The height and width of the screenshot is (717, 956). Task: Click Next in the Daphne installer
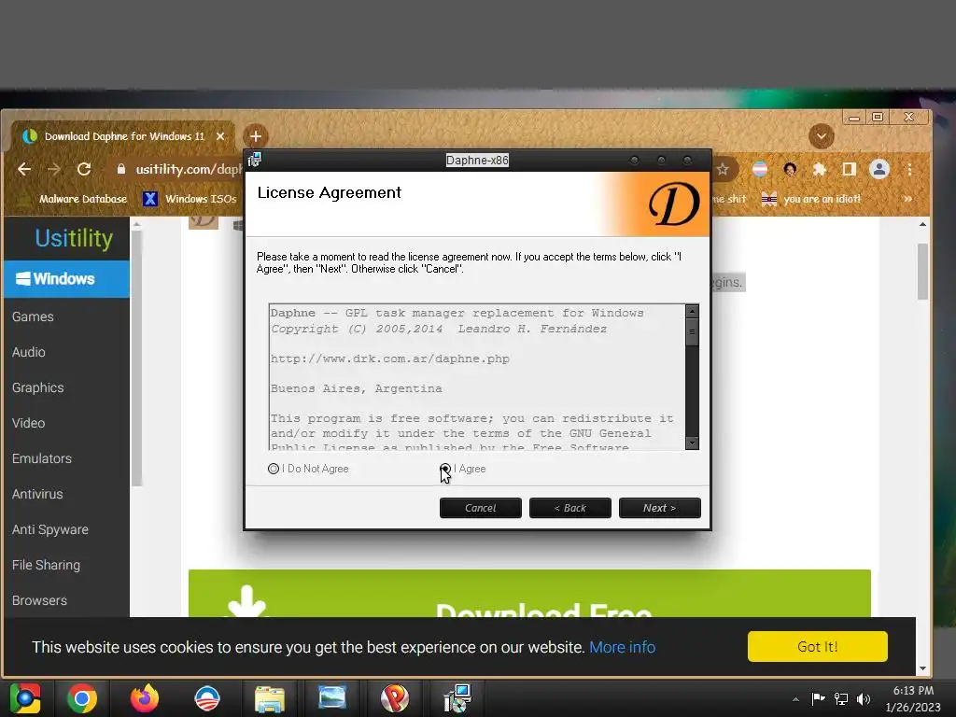pyautogui.click(x=659, y=508)
